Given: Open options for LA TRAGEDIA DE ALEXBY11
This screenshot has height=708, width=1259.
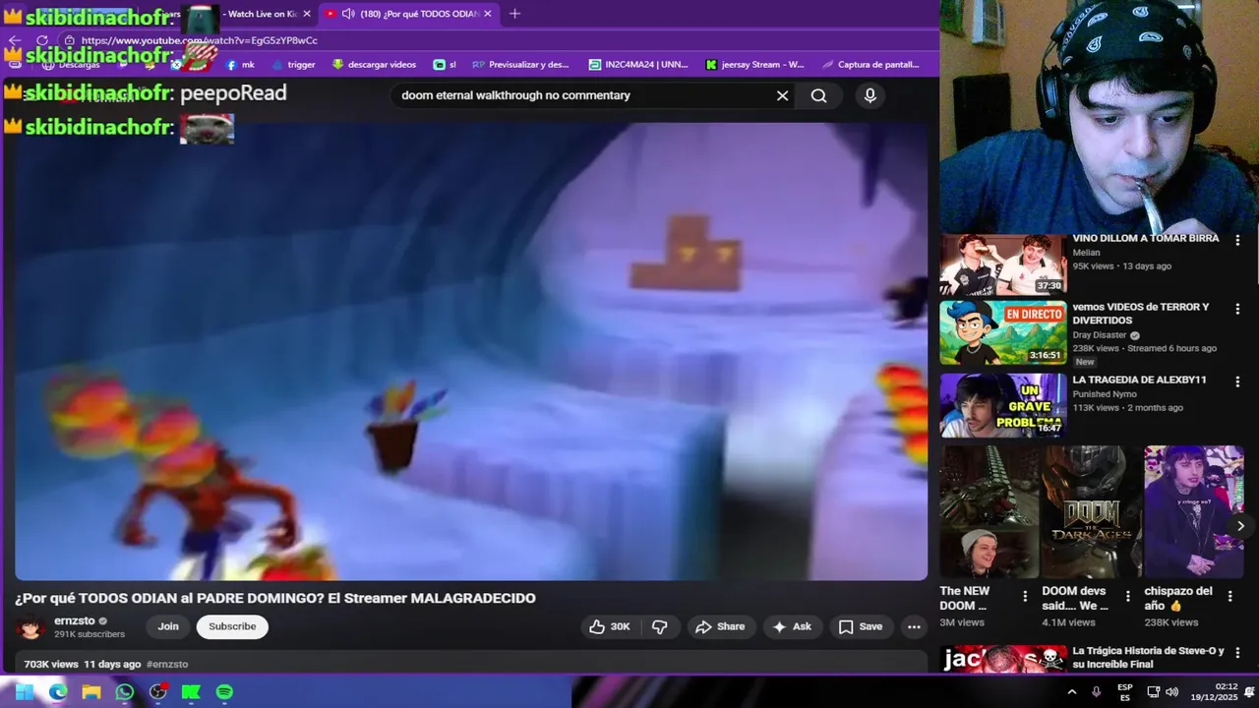Looking at the screenshot, I should (1237, 382).
